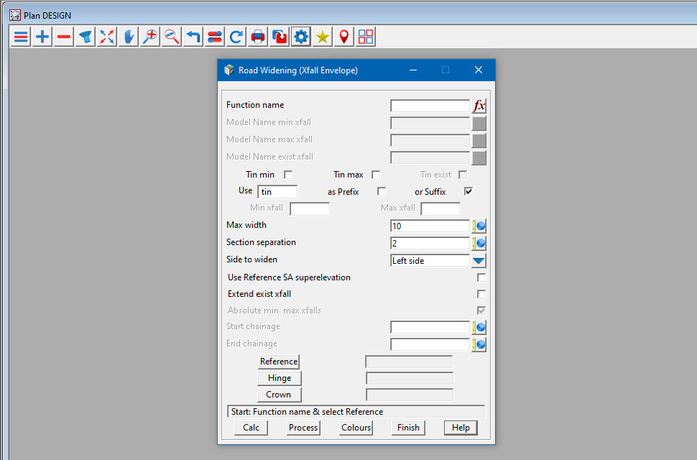Click the pan hand tool
Screen dimensions: 697x460
pos(129,37)
